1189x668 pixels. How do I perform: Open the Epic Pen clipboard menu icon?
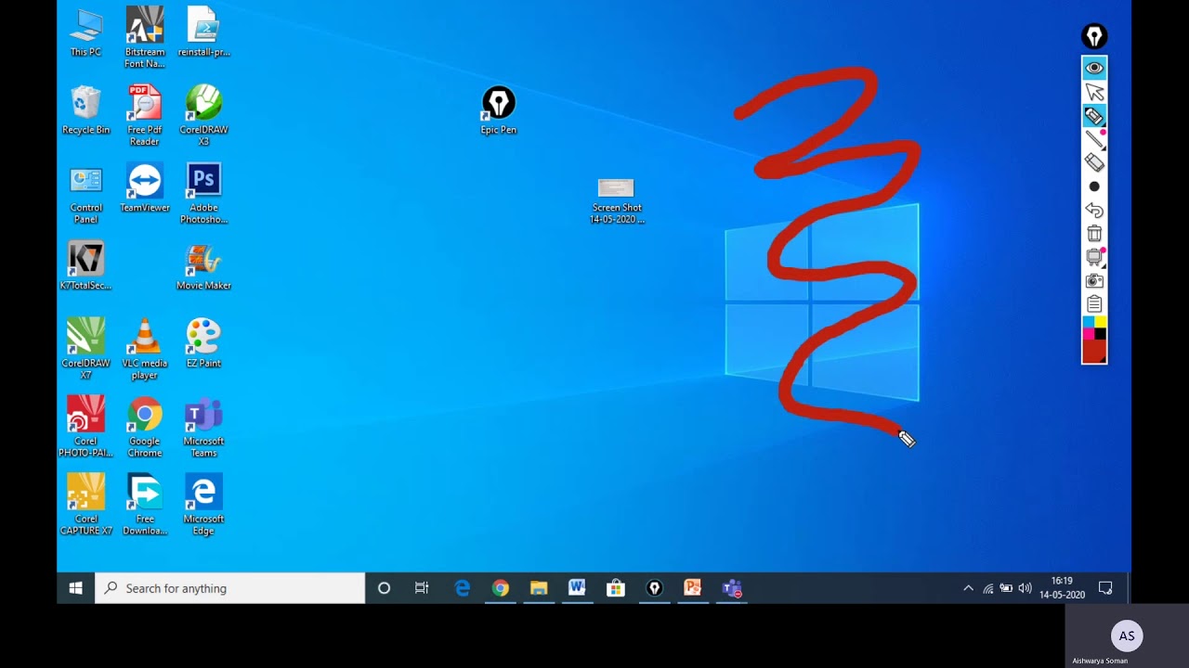(1094, 304)
